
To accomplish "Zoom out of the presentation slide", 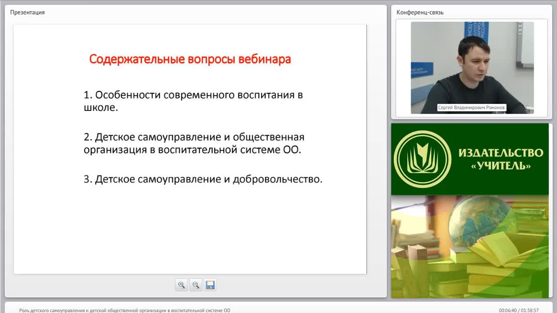I will 196,285.
